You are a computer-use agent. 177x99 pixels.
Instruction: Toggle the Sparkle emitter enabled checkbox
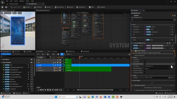[x=132, y=15]
